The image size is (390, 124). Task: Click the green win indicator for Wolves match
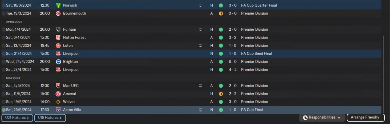point(221,102)
